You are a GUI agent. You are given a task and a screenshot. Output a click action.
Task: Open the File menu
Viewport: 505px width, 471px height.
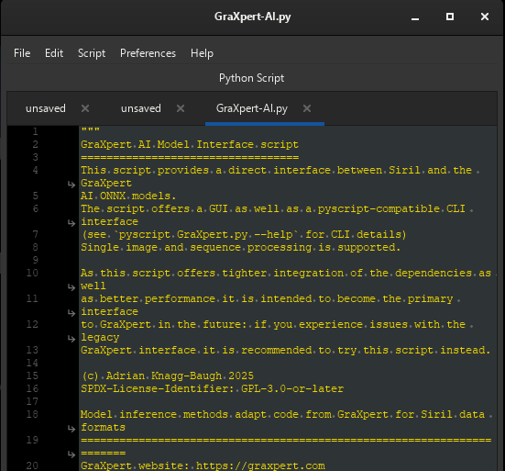[x=22, y=53]
